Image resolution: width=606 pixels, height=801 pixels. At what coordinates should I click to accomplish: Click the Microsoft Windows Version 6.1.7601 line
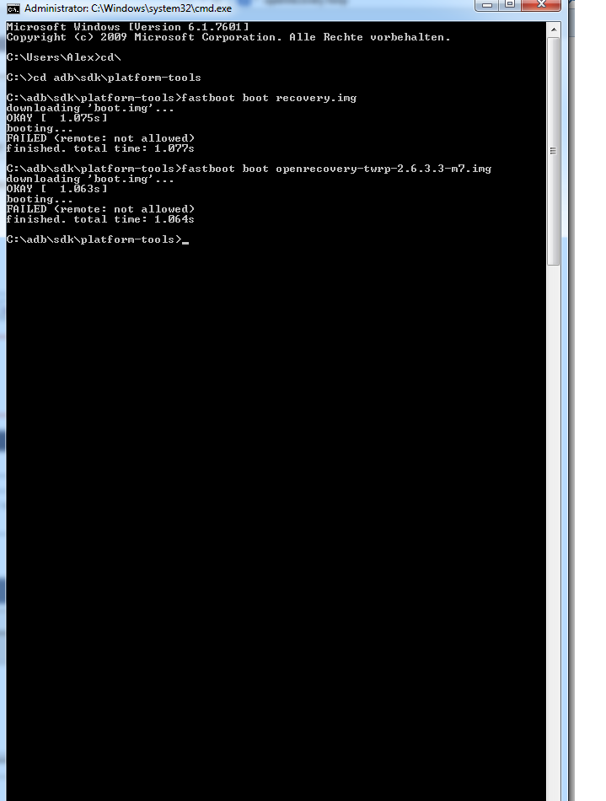(127, 27)
